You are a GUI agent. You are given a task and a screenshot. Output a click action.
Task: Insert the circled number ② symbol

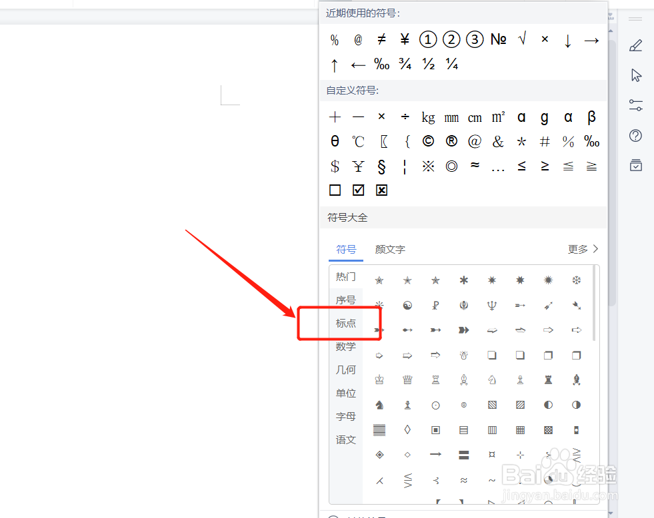click(x=451, y=40)
